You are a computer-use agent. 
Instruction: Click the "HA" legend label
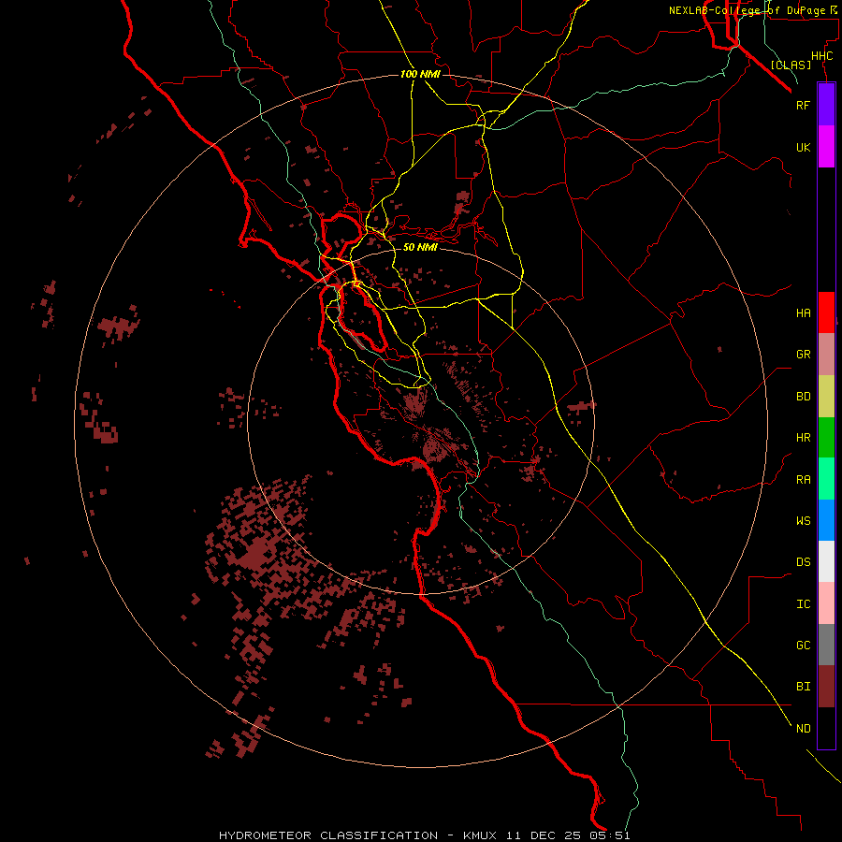point(803,312)
